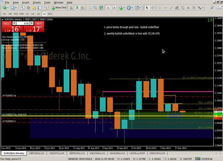Decrease lot volume with down arrow

point(14,23)
